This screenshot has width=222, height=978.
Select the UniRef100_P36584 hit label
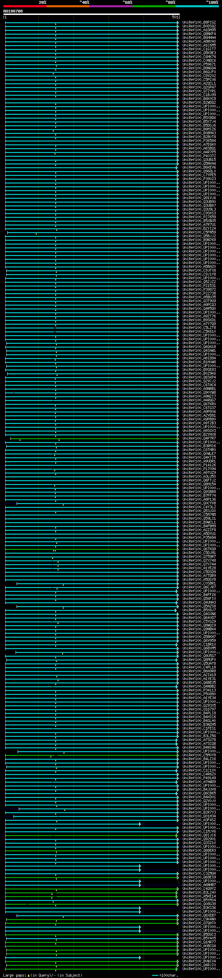coord(199,141)
